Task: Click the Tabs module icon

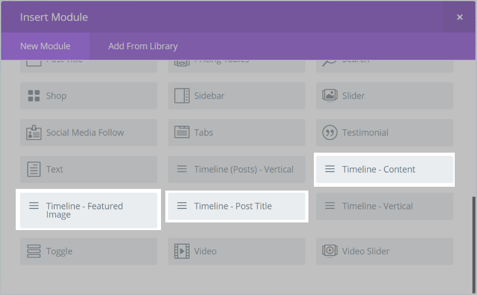Action: tap(182, 133)
